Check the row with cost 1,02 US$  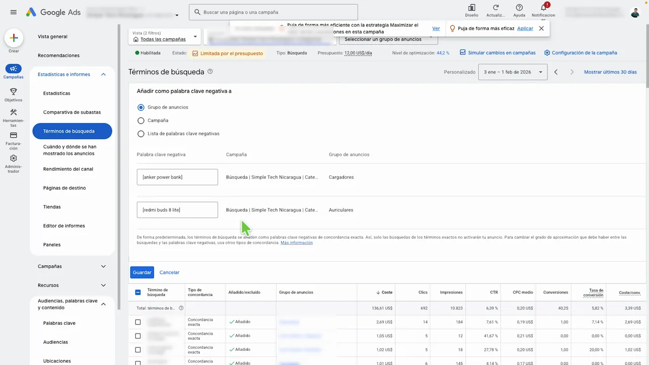click(138, 350)
